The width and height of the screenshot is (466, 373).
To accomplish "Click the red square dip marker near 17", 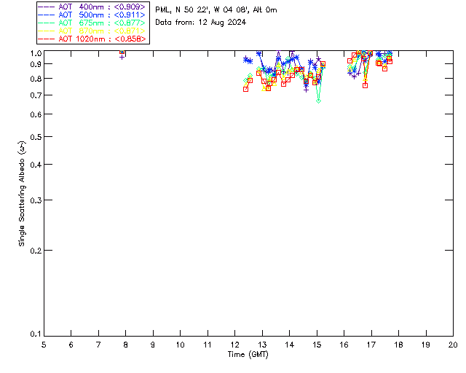I will tap(366, 86).
